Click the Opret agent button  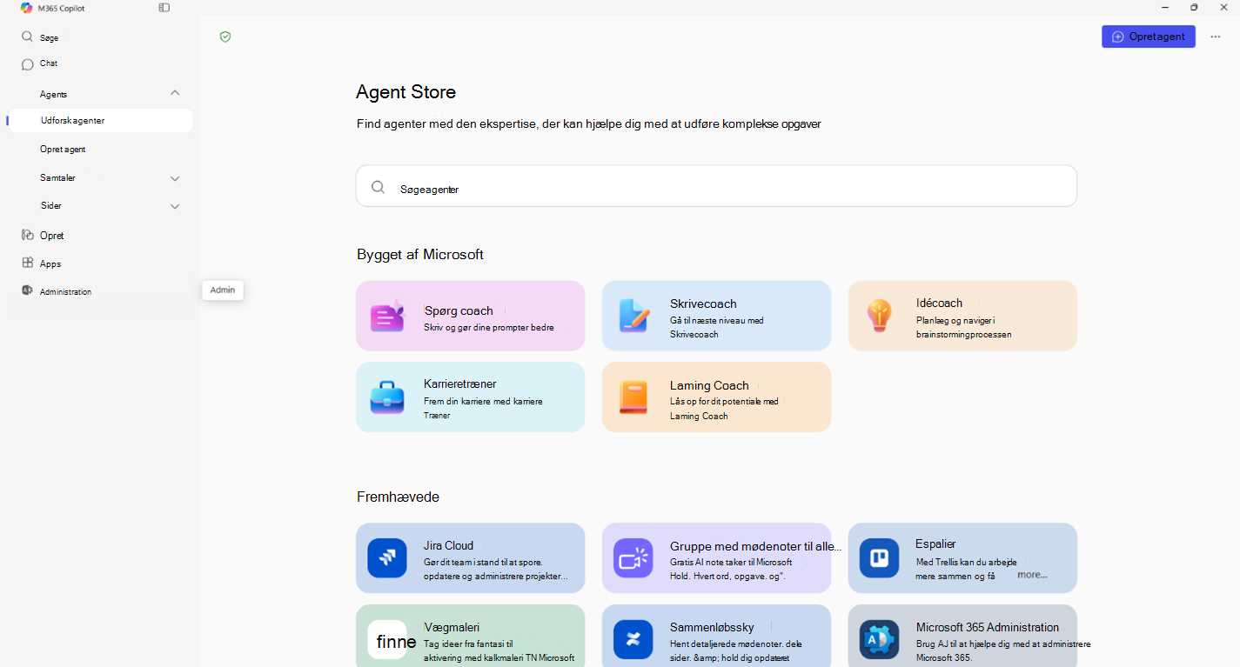coord(1149,37)
